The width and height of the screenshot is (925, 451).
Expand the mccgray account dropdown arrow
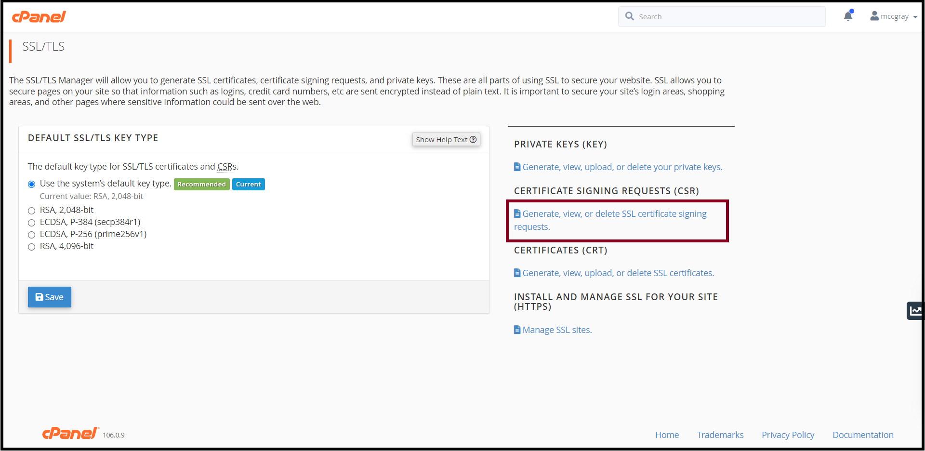pos(915,17)
